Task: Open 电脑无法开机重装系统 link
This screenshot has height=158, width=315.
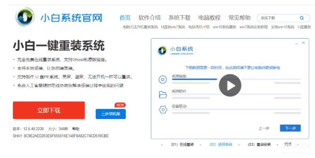Action: coord(140,27)
